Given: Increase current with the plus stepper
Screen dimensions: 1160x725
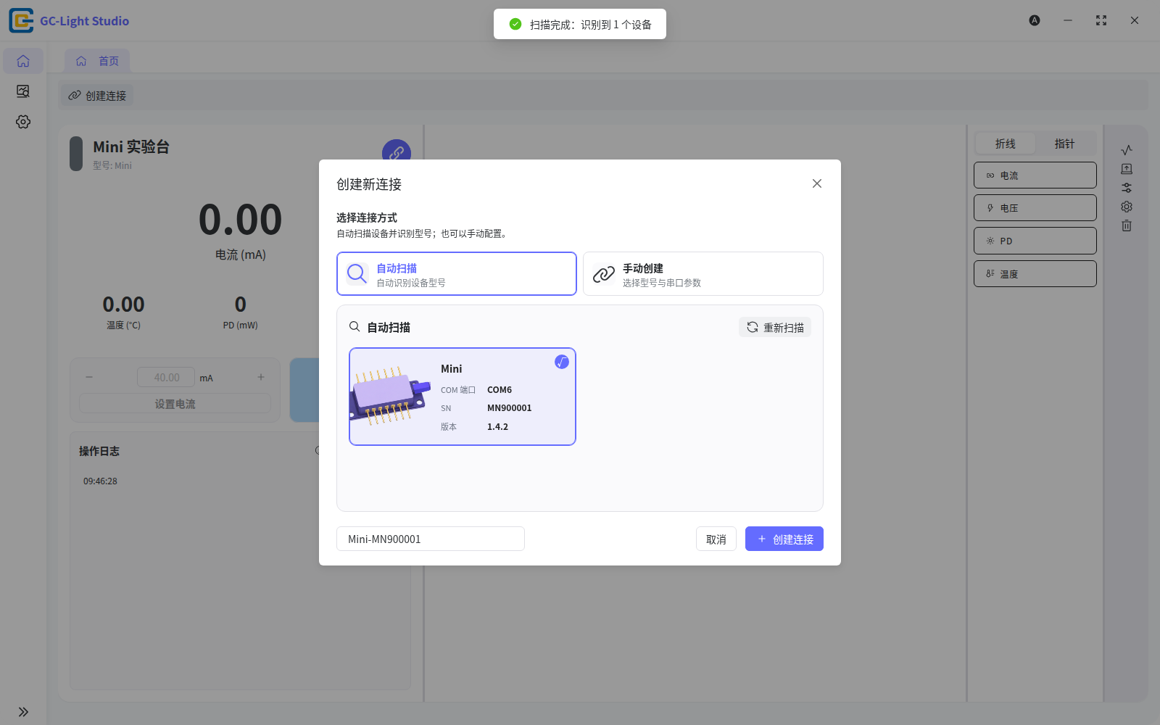Looking at the screenshot, I should pos(261,377).
